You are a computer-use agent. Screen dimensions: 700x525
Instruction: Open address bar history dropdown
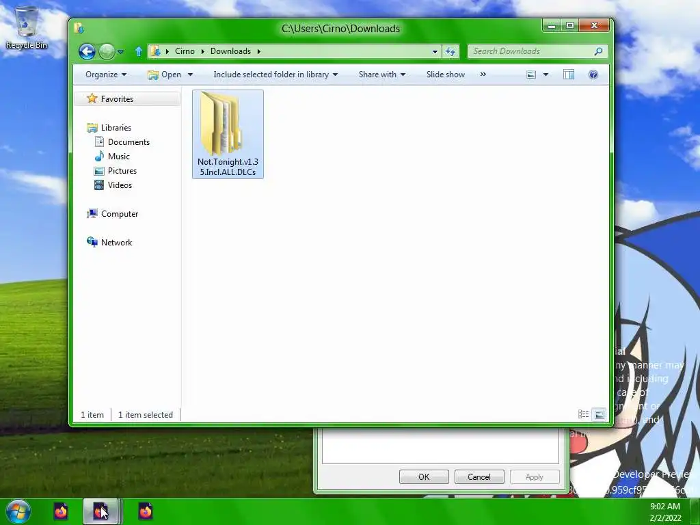point(435,51)
